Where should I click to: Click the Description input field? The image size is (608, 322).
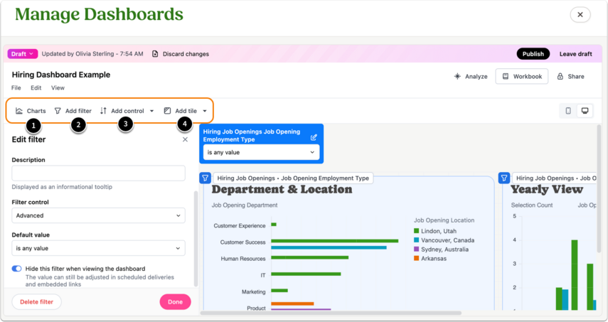click(99, 173)
